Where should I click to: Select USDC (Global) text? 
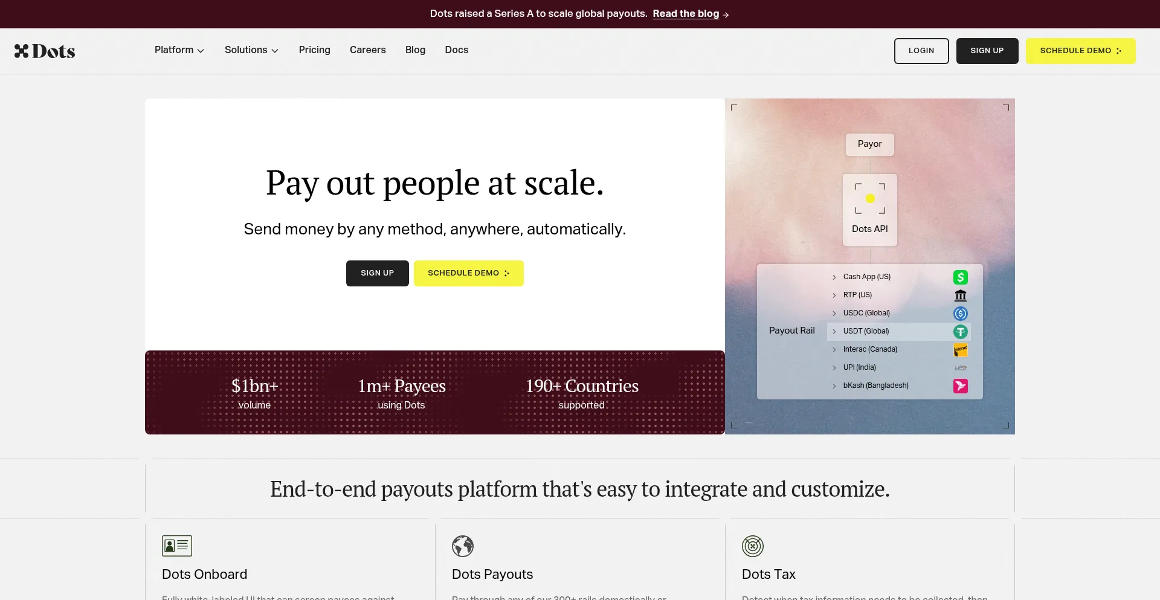[x=866, y=313]
